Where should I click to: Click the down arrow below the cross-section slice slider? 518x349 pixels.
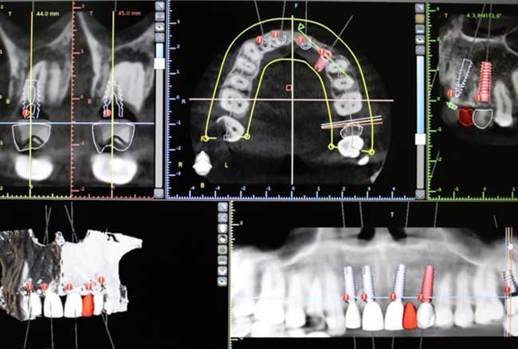click(159, 193)
